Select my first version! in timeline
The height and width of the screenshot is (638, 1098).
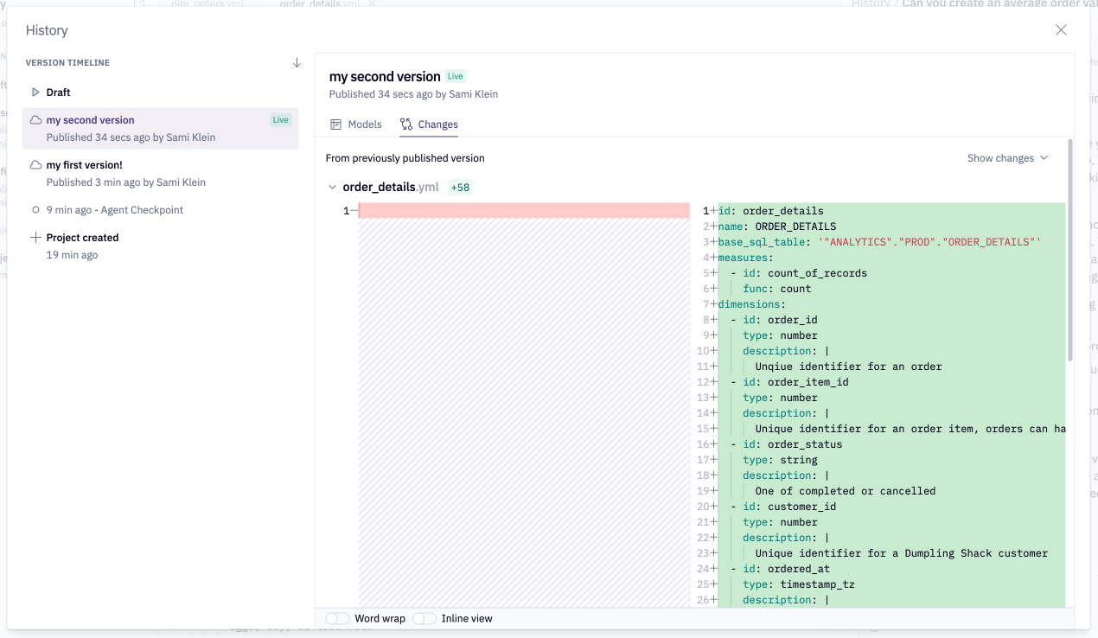pyautogui.click(x=85, y=165)
